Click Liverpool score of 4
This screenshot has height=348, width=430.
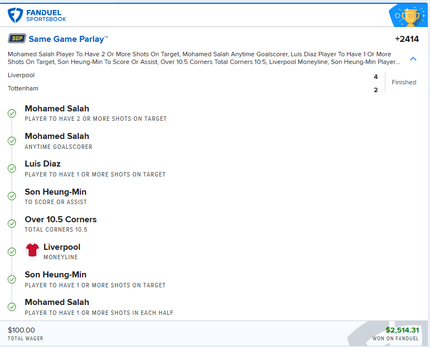pyautogui.click(x=375, y=77)
